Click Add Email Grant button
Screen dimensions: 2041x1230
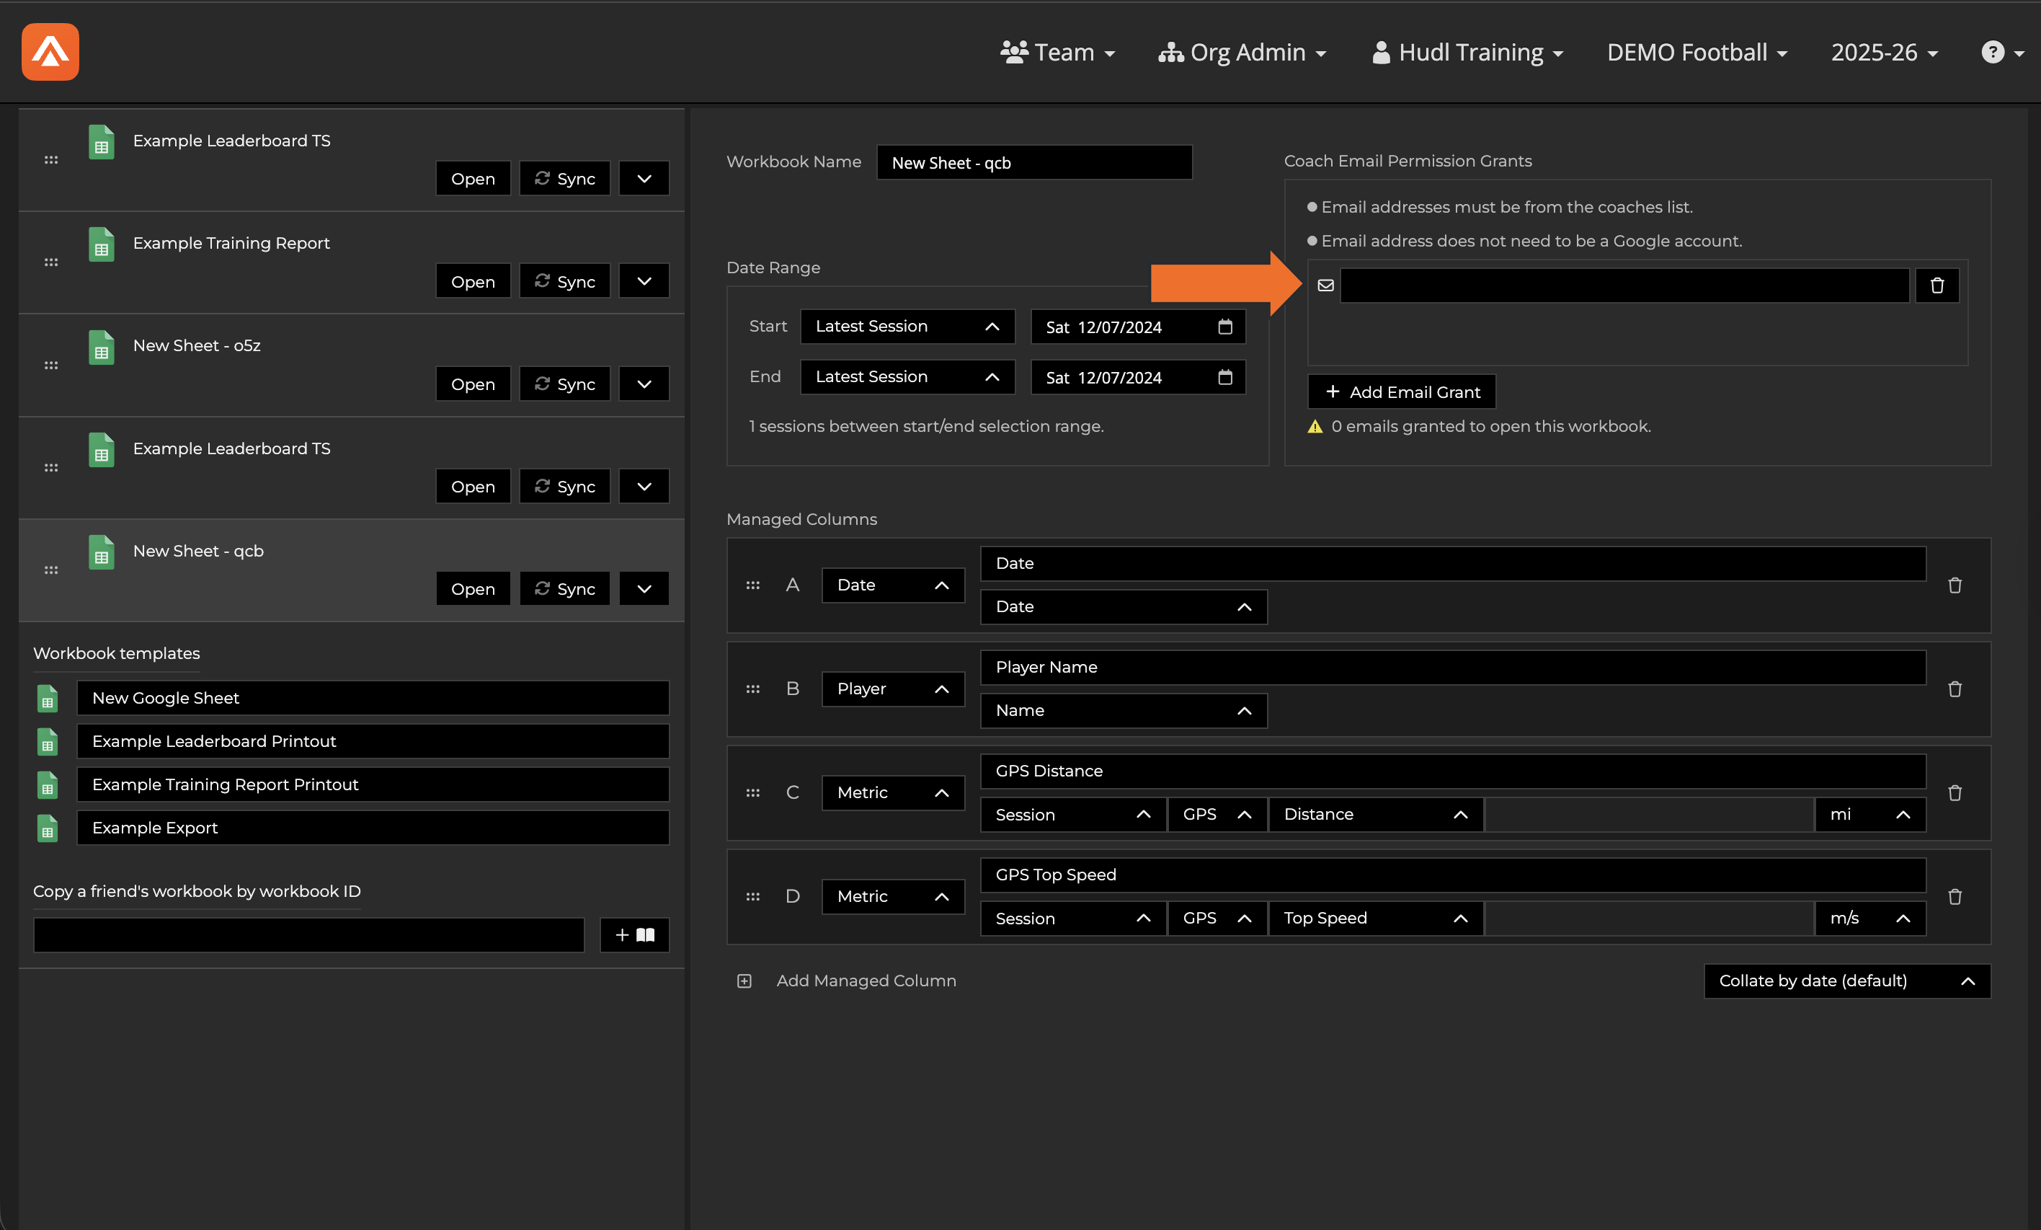tap(1402, 392)
